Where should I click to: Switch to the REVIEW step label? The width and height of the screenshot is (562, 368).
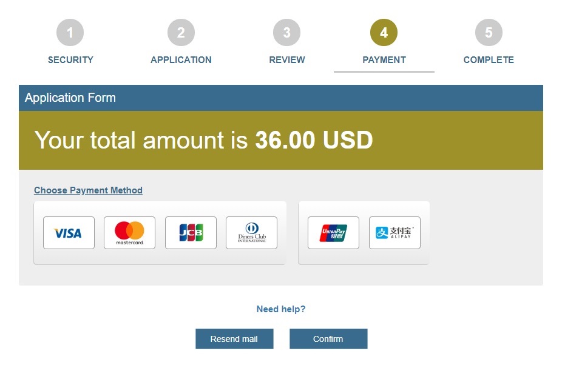pos(286,59)
